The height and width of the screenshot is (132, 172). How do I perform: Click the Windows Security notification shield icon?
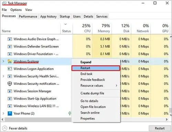tap(10, 84)
